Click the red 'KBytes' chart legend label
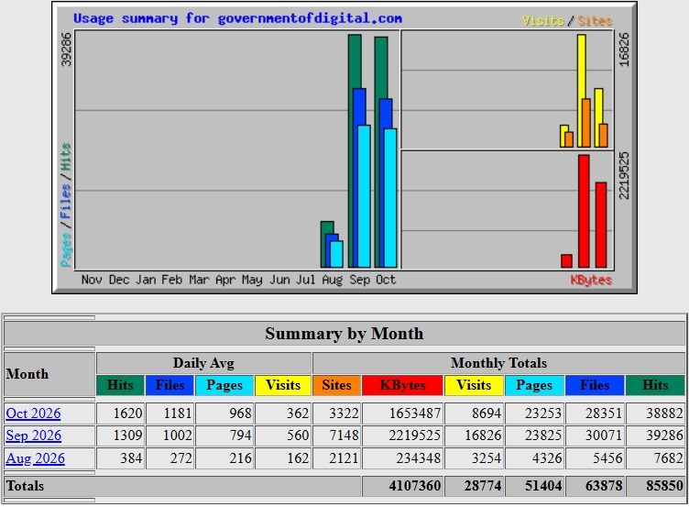 click(591, 280)
